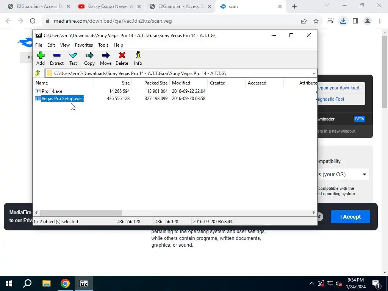Image resolution: width=388 pixels, height=291 pixels.
Task: Go up one folder level icon
Action: [38, 73]
